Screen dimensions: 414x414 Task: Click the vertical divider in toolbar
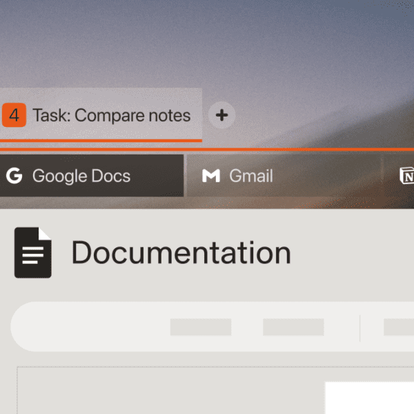[360, 327]
